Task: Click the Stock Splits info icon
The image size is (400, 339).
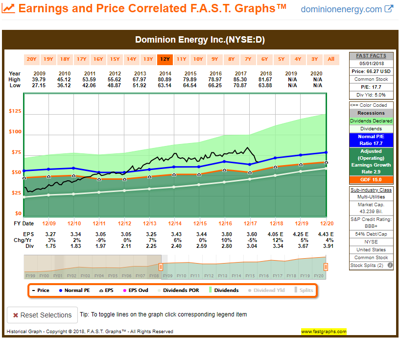Action: pyautogui.click(x=390, y=265)
